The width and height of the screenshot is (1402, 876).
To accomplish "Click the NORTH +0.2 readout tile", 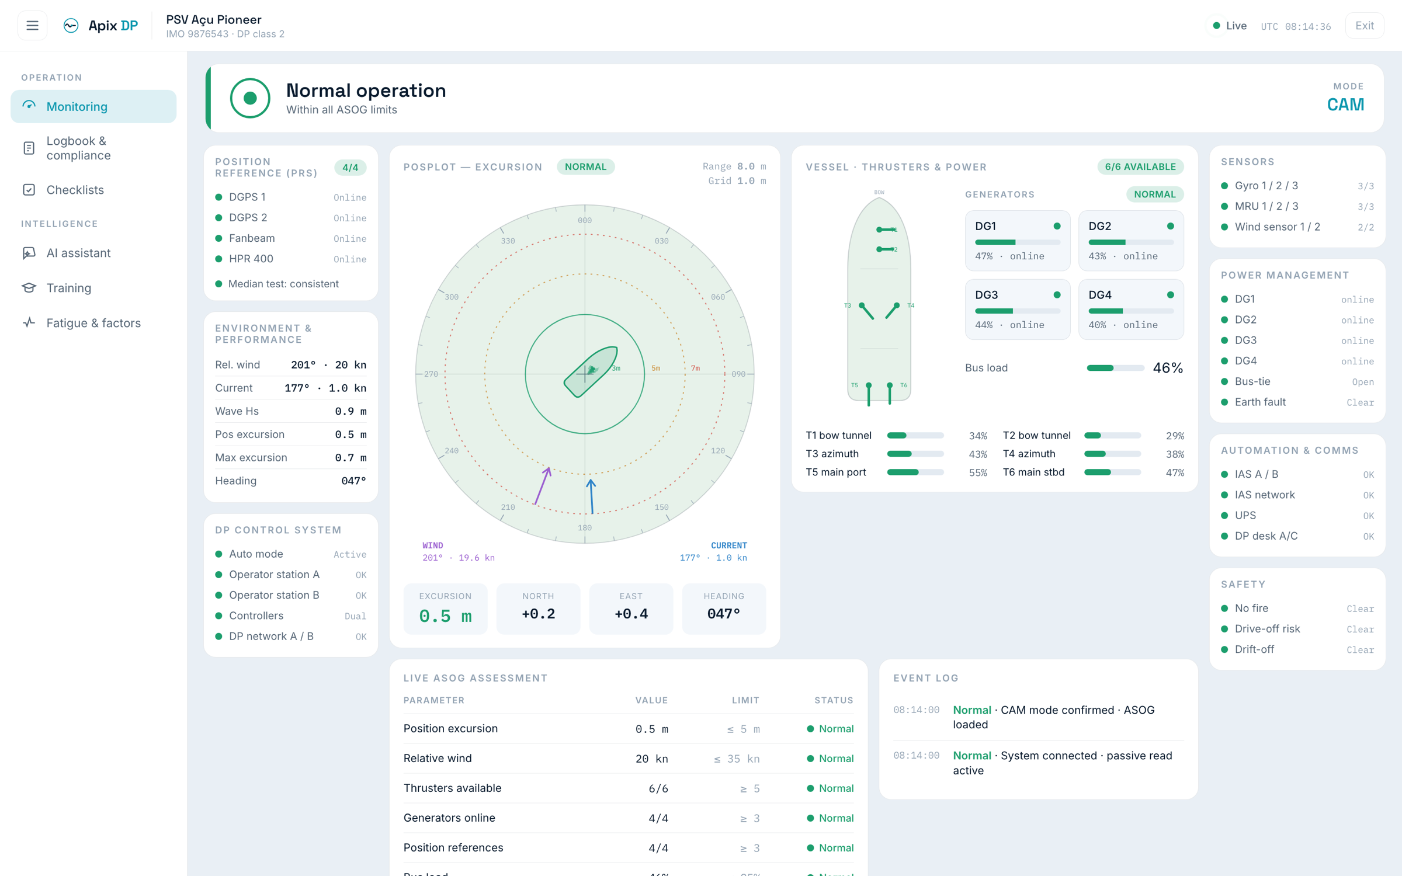I will (x=538, y=609).
